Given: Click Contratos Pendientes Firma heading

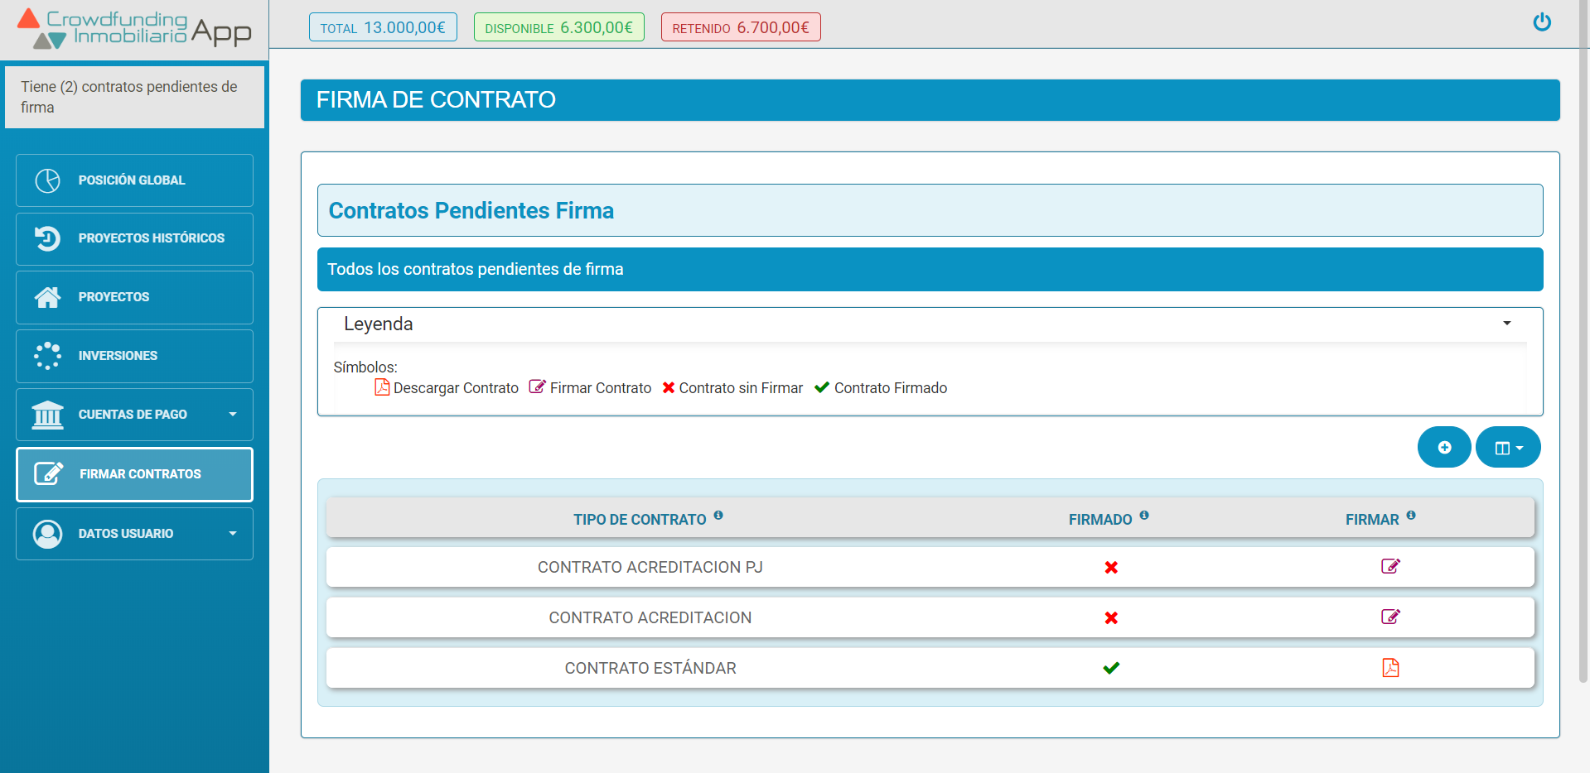Looking at the screenshot, I should tap(471, 210).
